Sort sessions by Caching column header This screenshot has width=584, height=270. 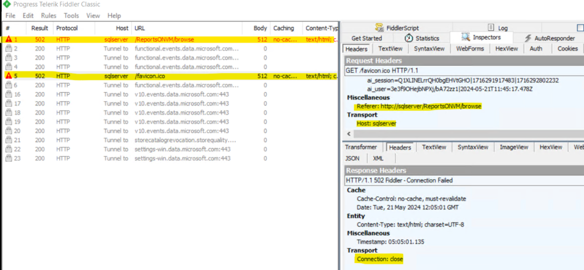coord(286,28)
